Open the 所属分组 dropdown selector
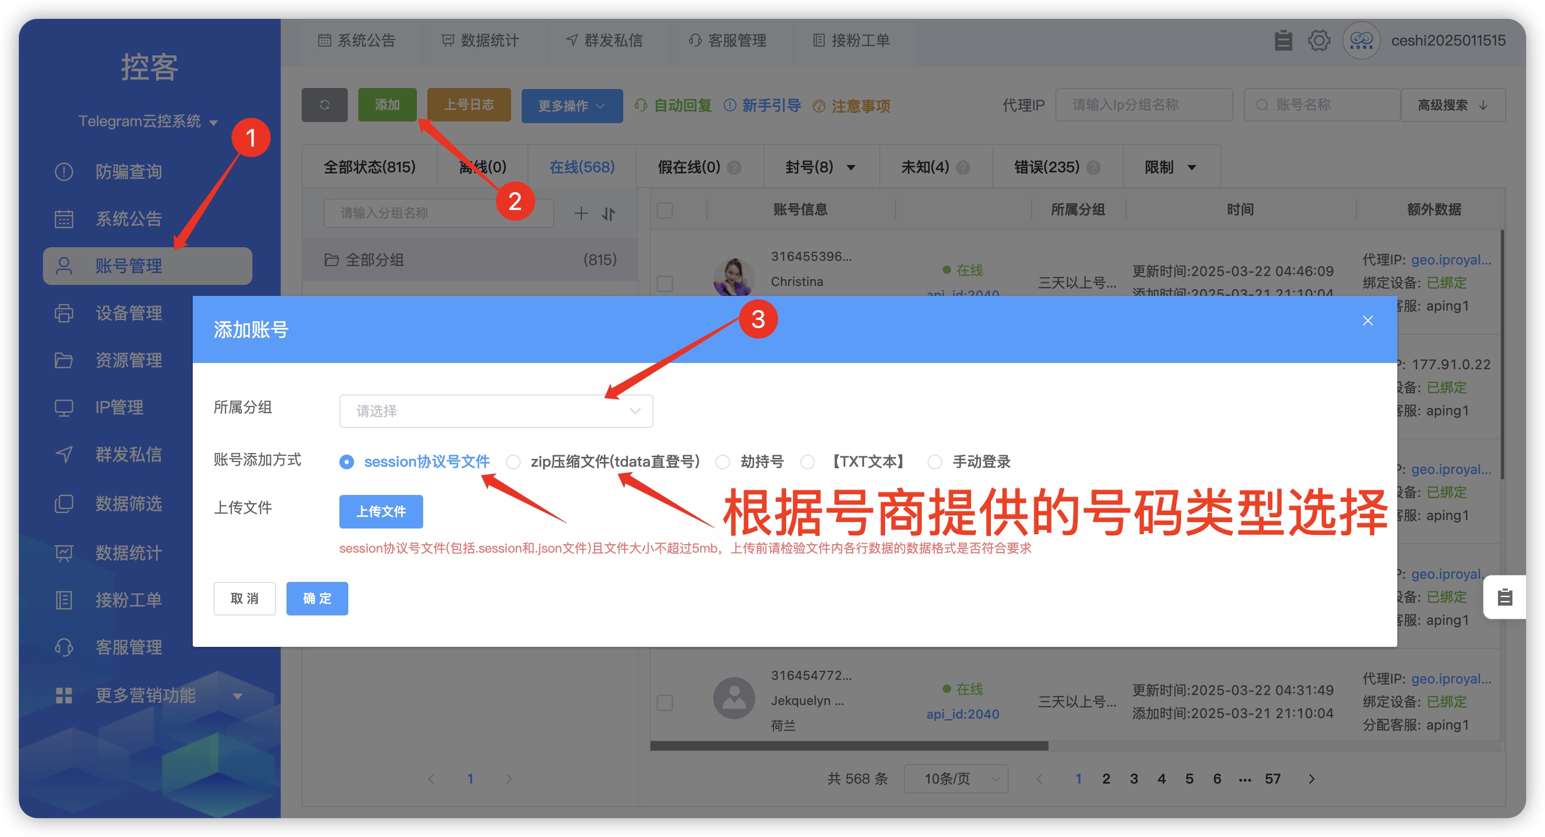The height and width of the screenshot is (837, 1545). click(x=495, y=411)
